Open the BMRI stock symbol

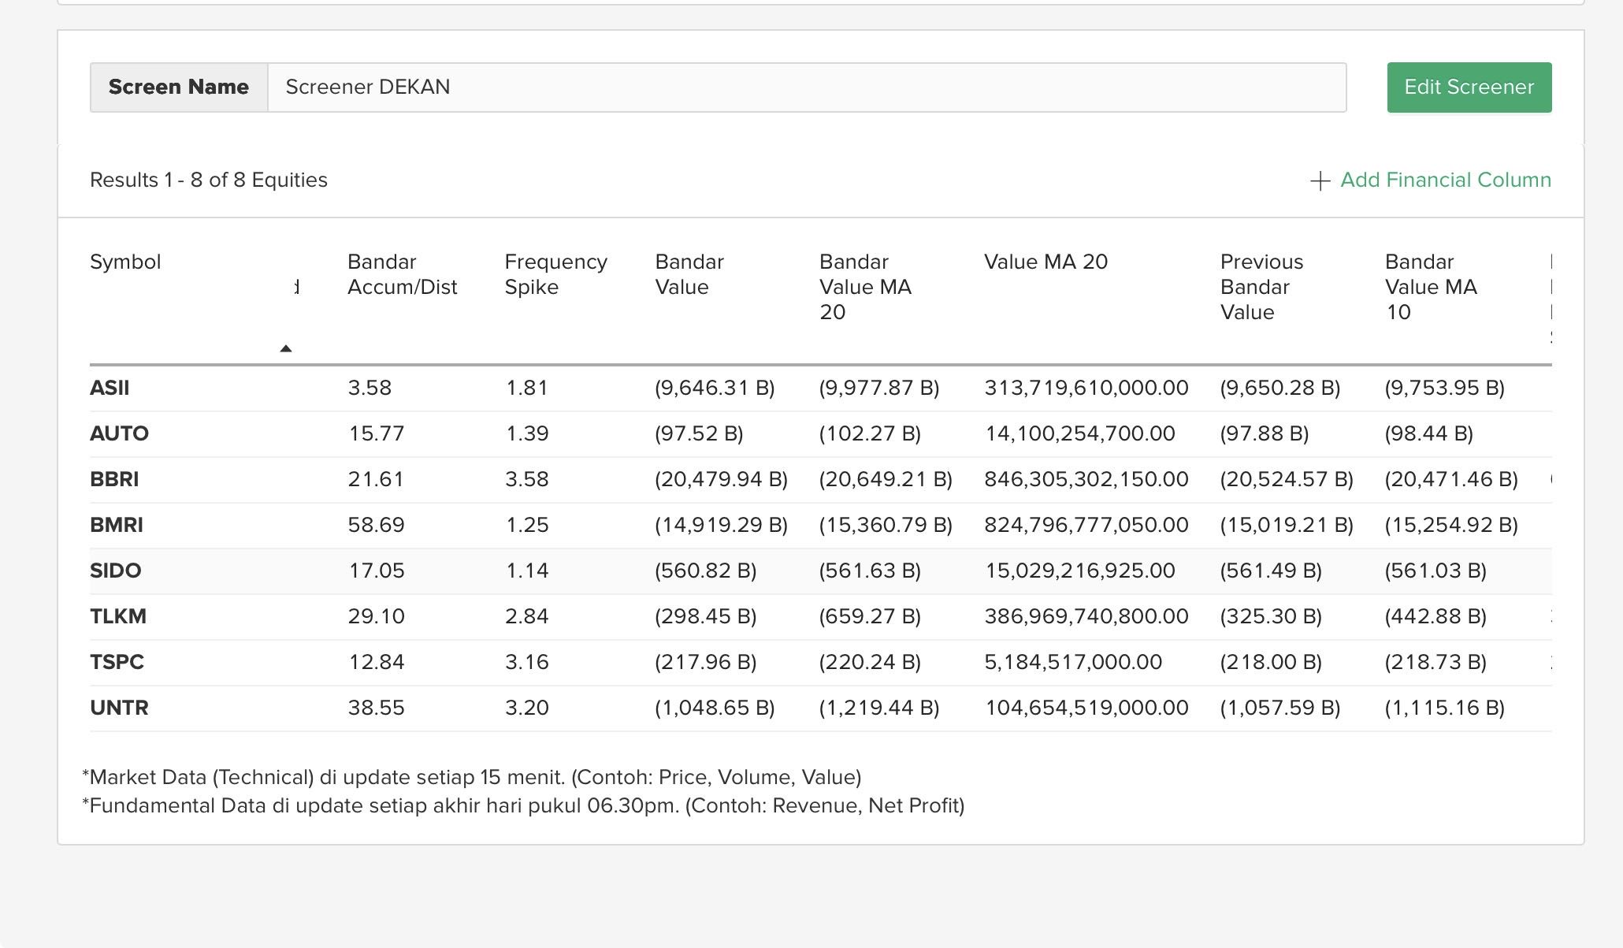(x=117, y=526)
